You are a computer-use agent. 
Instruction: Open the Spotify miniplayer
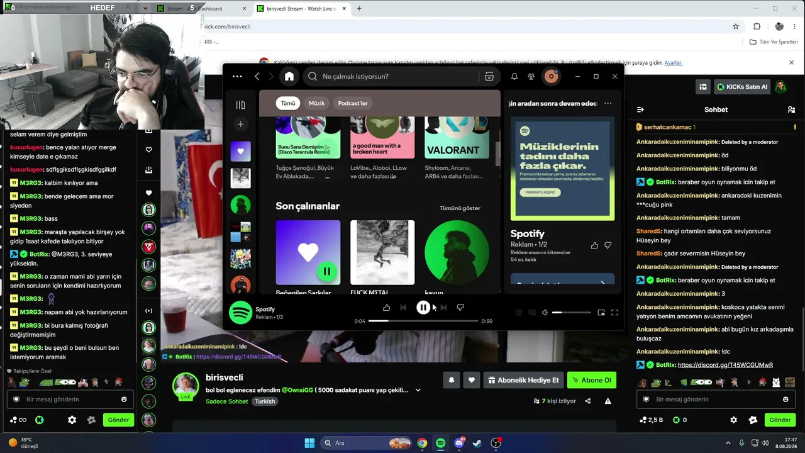click(601, 313)
